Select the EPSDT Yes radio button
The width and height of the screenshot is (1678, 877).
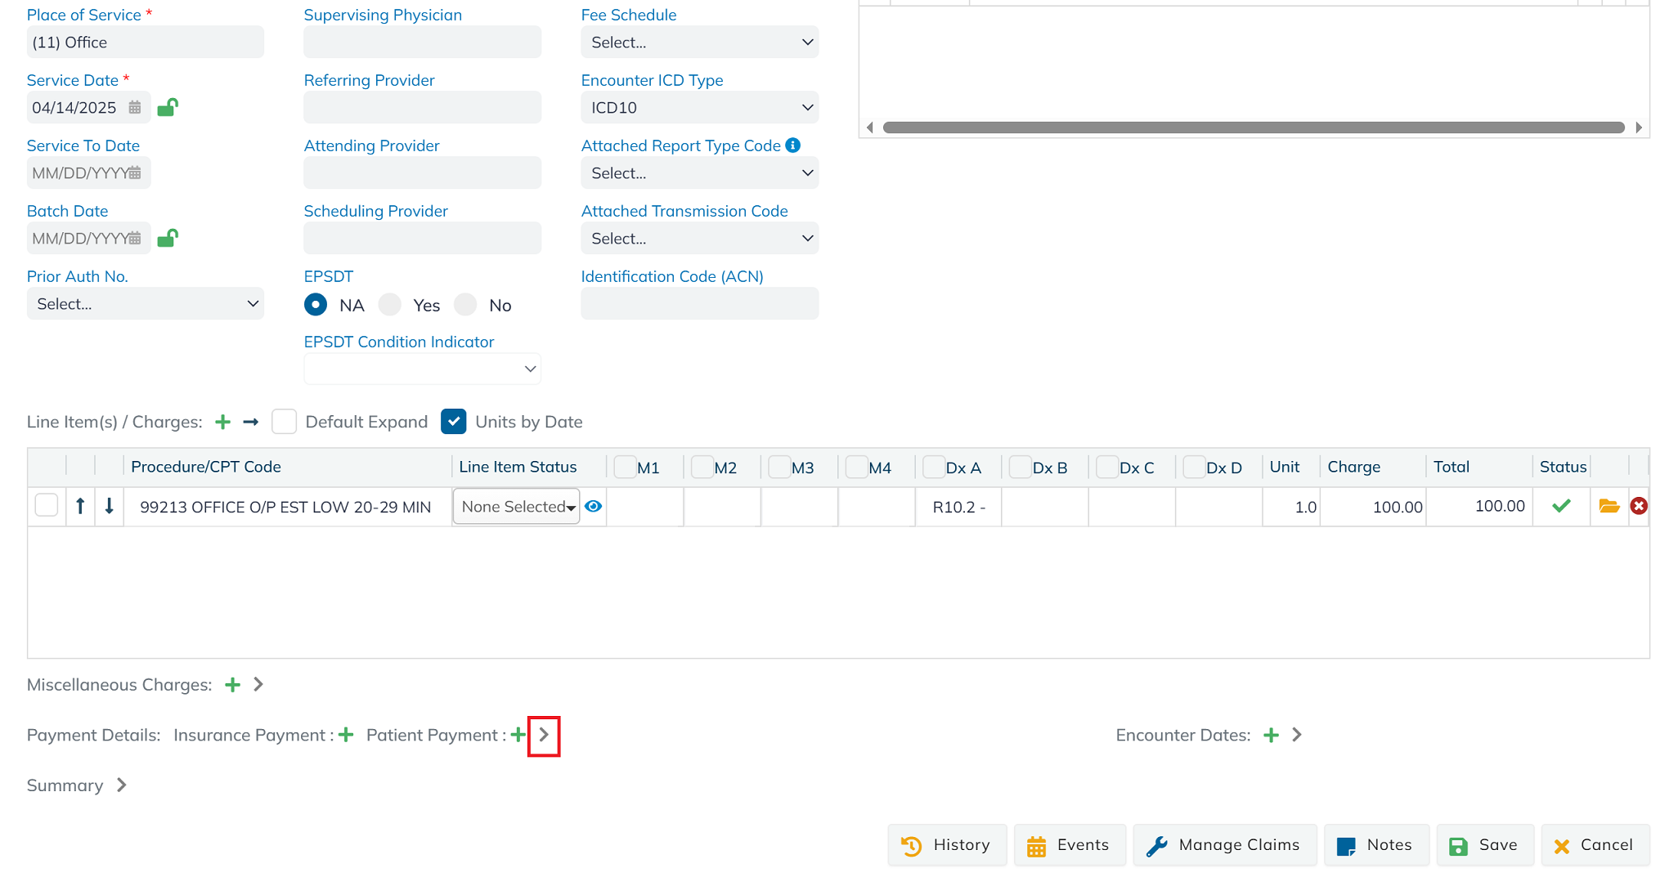coord(390,305)
